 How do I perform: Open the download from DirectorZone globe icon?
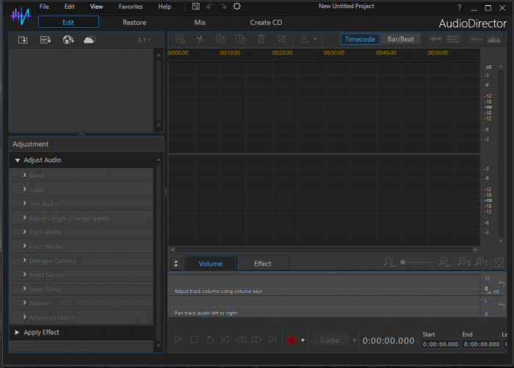point(68,40)
